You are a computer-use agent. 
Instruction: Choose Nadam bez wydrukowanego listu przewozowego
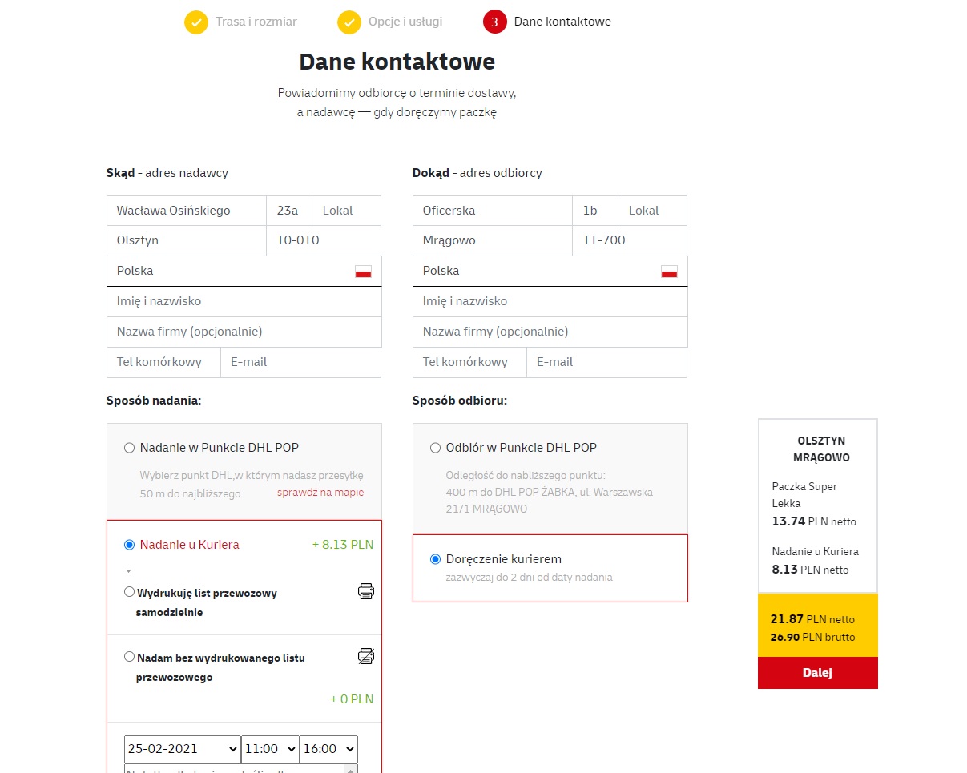pos(130,657)
